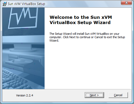Select the Version 2.2.4 label
This screenshot has height=104, width=134.
(x=25, y=95)
